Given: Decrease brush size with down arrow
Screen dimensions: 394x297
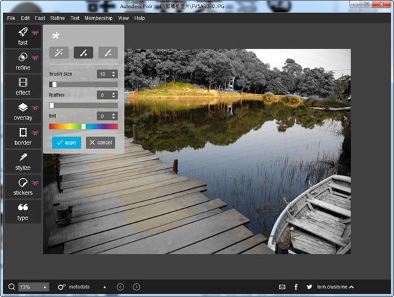Looking at the screenshot, I should (114, 76).
